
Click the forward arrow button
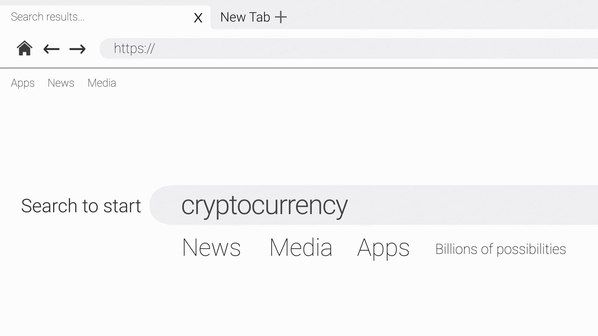pos(77,49)
